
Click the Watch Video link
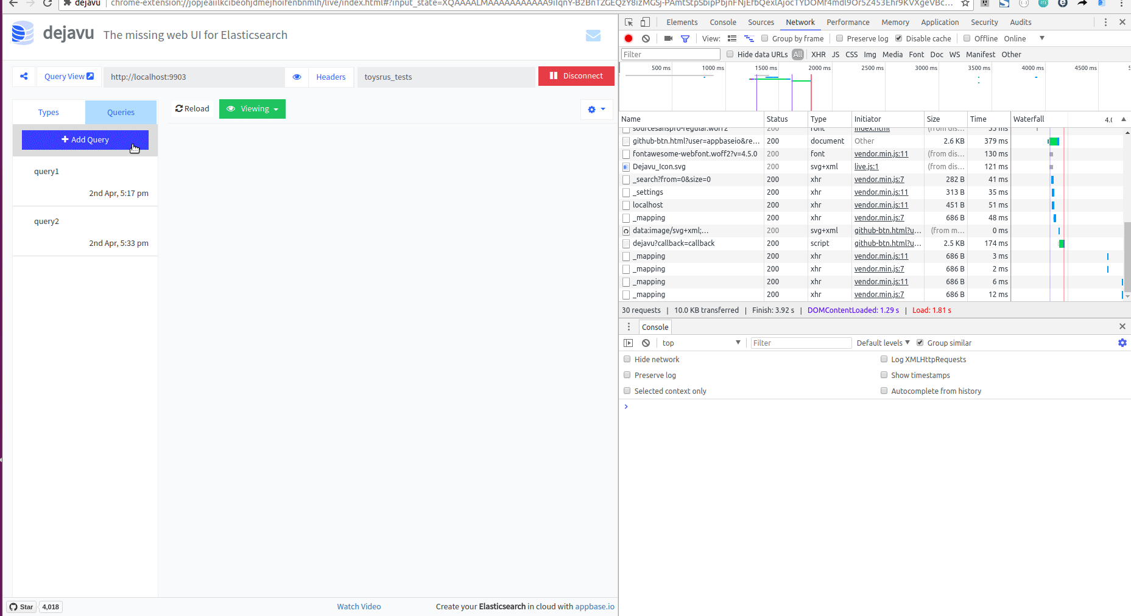click(359, 606)
